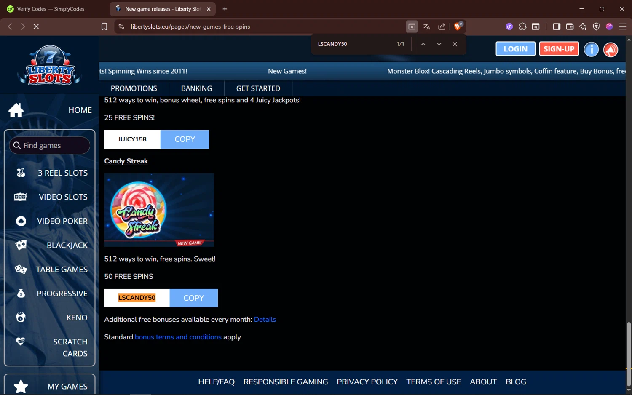Toggle the browser sidebar panel
The width and height of the screenshot is (632, 395).
(x=557, y=27)
